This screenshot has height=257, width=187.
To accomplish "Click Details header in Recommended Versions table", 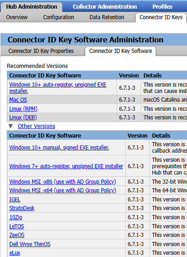I will click(x=153, y=75).
